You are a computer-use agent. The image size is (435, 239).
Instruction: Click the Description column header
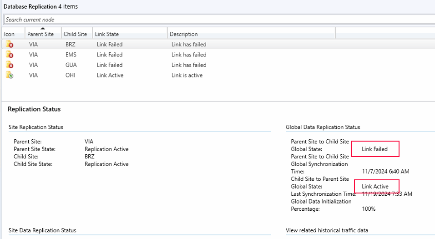184,34
